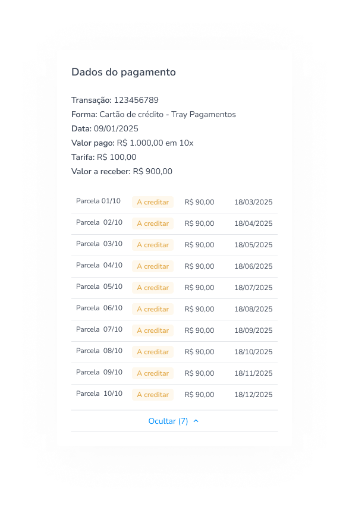Select the Forma Cartão de crédito line
This screenshot has height=510, width=349.
[x=153, y=114]
